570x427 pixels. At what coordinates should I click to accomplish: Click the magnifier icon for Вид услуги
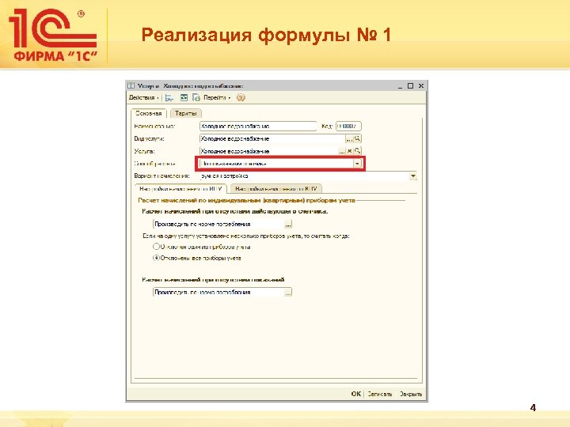(x=357, y=138)
